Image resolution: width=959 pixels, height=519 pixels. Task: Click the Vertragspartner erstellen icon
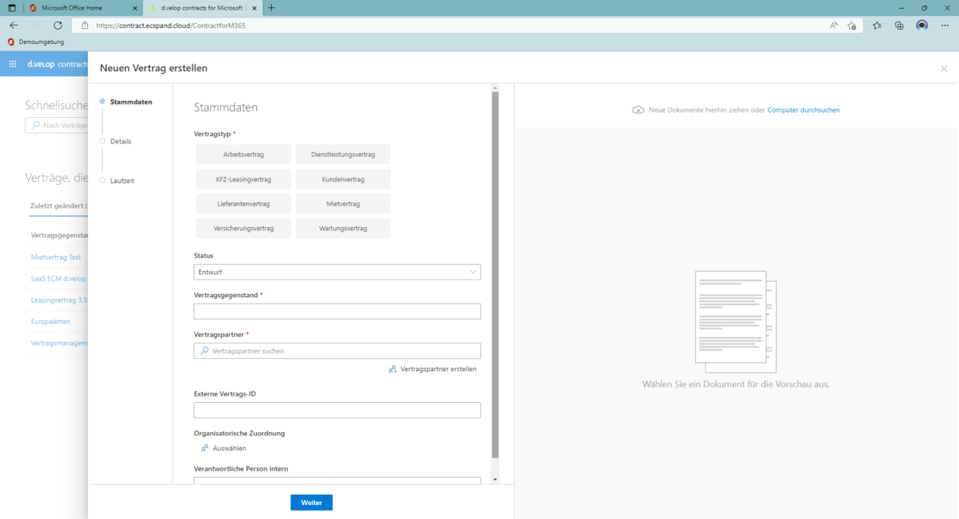[392, 369]
